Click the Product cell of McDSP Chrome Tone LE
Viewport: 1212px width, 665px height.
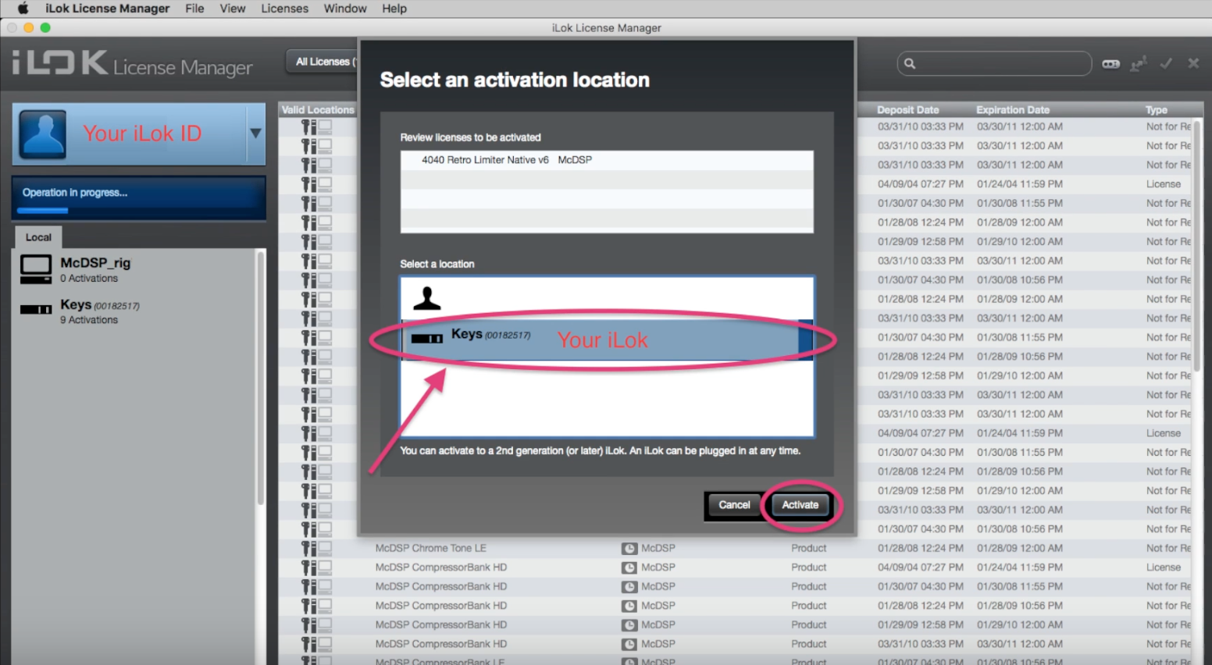[808, 548]
